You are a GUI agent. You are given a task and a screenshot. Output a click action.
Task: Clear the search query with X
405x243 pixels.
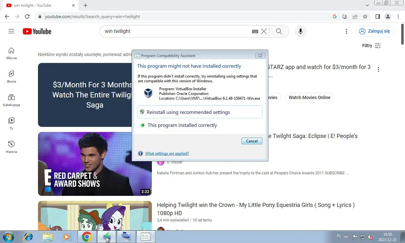[264, 31]
